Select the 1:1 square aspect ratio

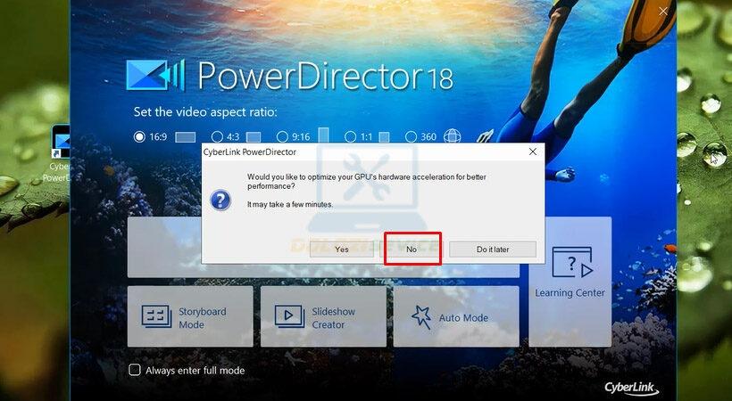click(356, 137)
